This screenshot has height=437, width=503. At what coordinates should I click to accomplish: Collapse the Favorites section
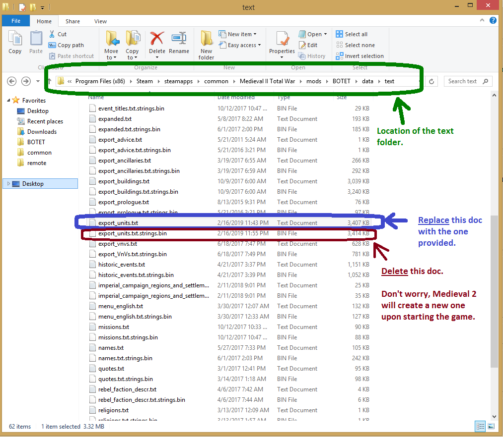click(x=8, y=101)
